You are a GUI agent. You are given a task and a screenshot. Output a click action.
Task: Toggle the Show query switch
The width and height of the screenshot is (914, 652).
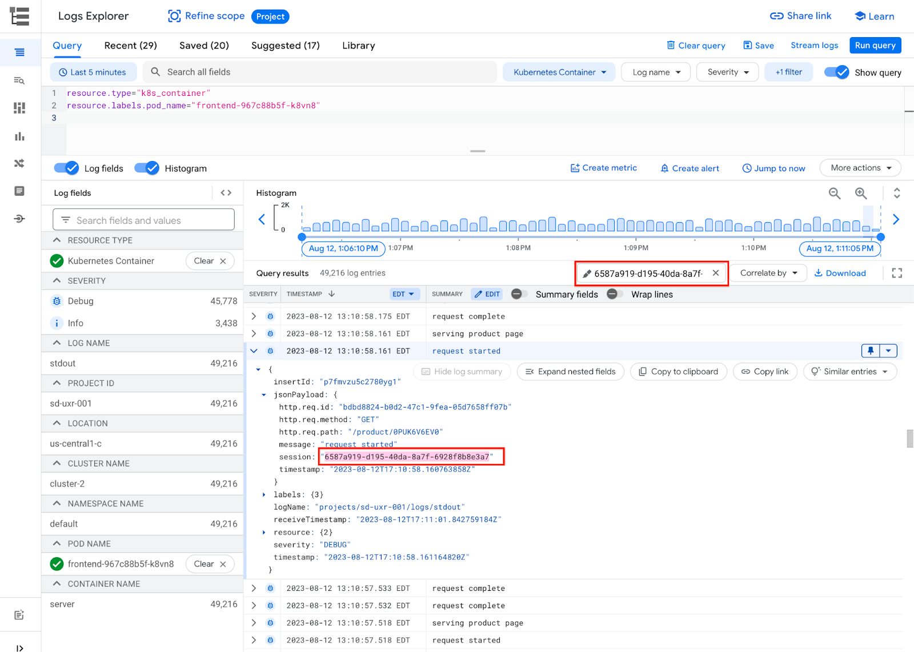(837, 72)
